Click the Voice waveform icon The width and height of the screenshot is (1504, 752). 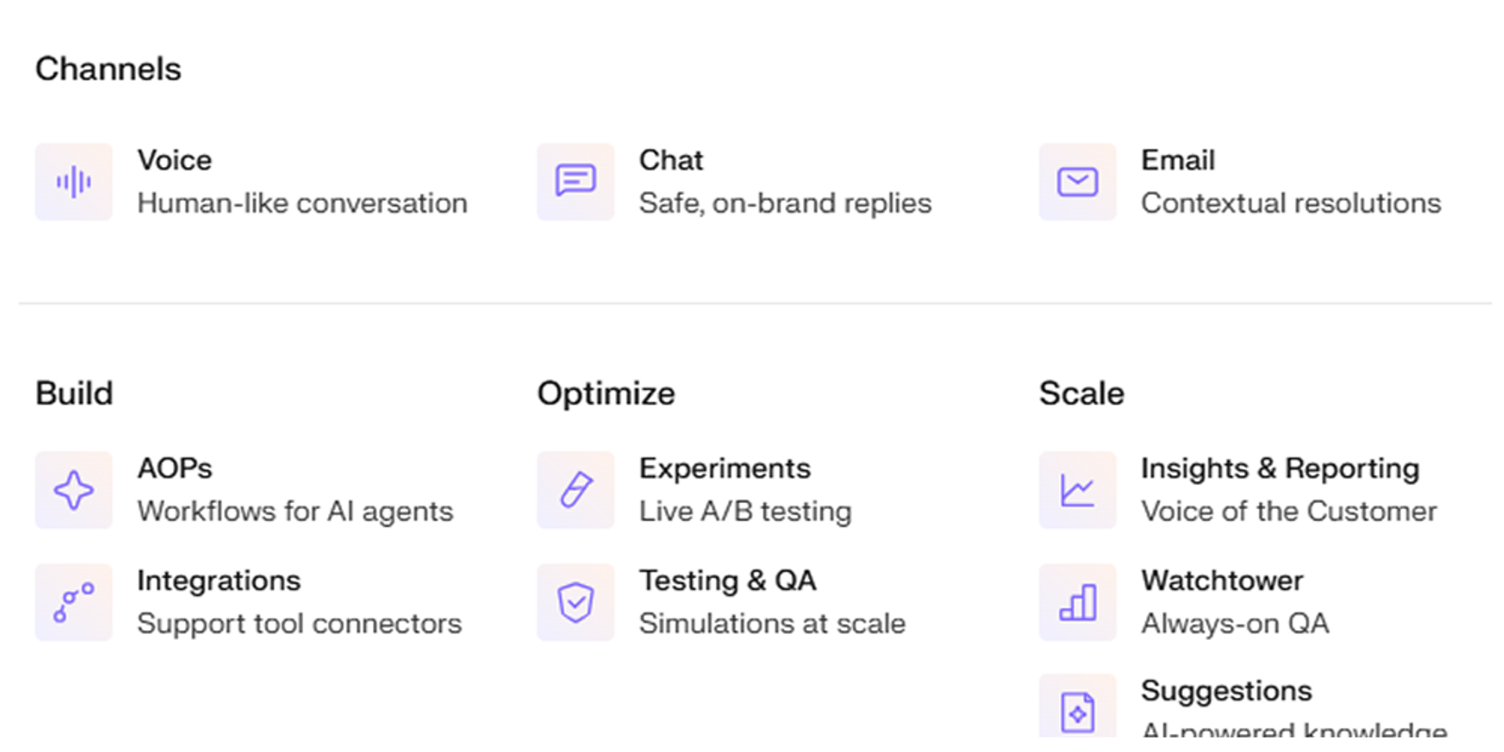[x=74, y=182]
